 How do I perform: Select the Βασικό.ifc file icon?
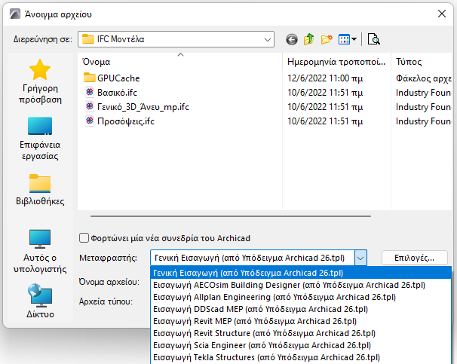90,92
